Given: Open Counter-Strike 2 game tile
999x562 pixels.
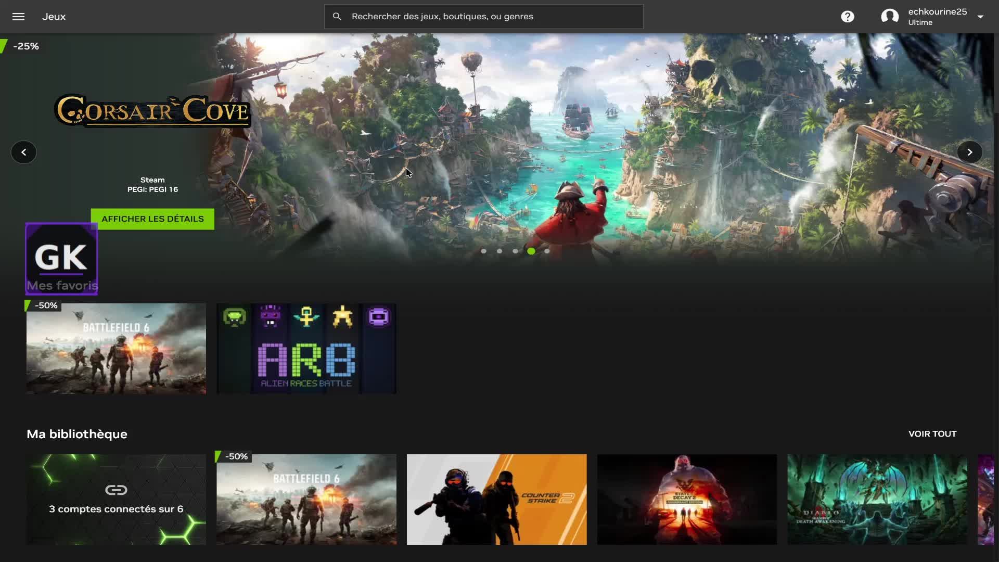Looking at the screenshot, I should pyautogui.click(x=497, y=500).
